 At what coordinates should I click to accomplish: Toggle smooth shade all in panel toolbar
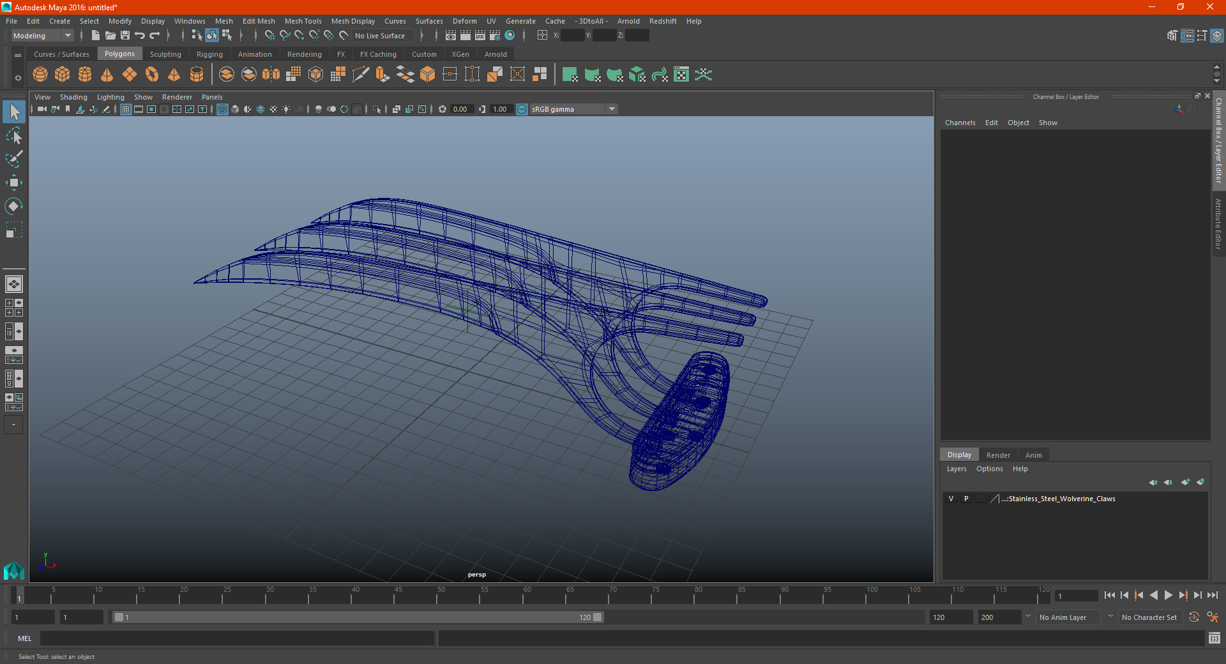235,109
